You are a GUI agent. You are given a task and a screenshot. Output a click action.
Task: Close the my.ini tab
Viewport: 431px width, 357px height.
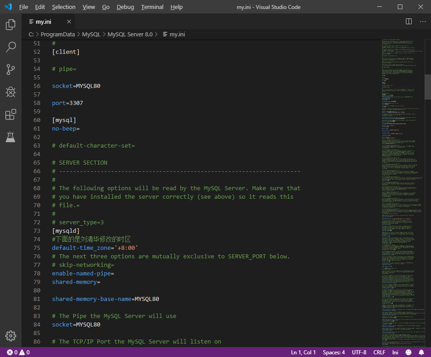coord(69,22)
